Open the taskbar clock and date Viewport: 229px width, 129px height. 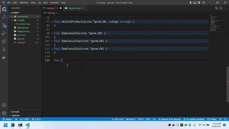pos(217,125)
